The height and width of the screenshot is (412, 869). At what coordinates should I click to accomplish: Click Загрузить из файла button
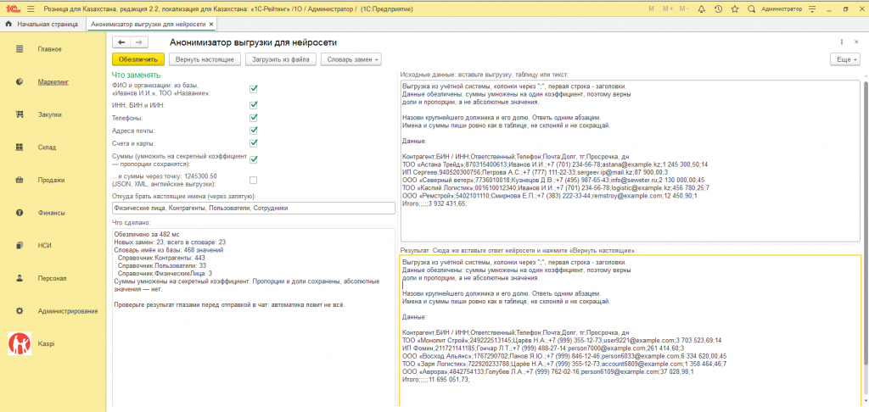280,59
